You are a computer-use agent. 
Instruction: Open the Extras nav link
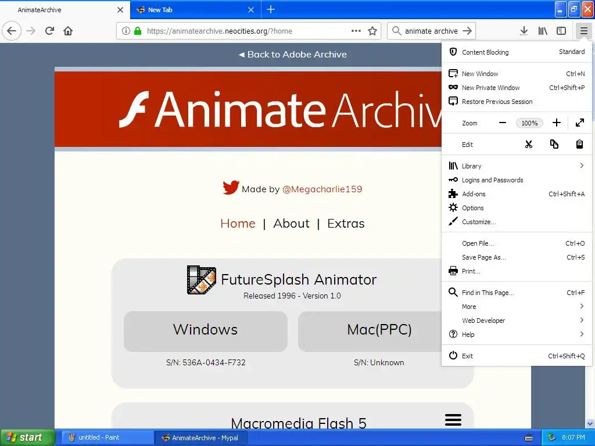pos(346,224)
